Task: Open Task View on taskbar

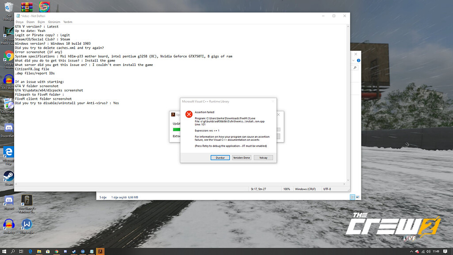Action: (x=21, y=251)
